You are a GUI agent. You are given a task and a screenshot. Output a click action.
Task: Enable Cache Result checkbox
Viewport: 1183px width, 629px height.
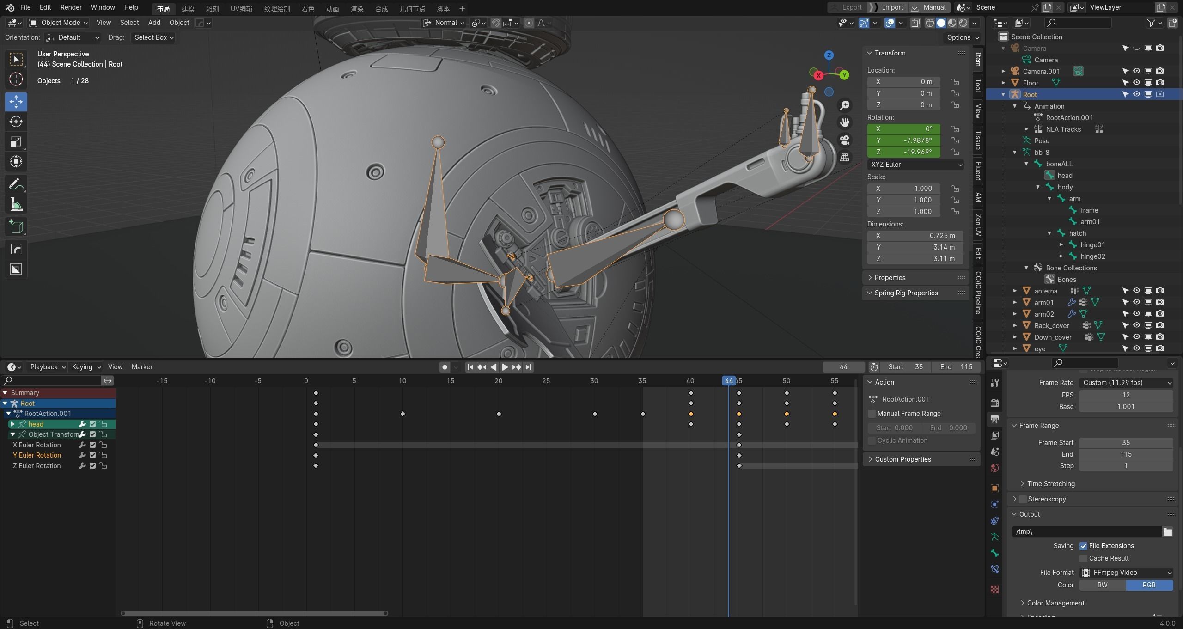[1083, 558]
